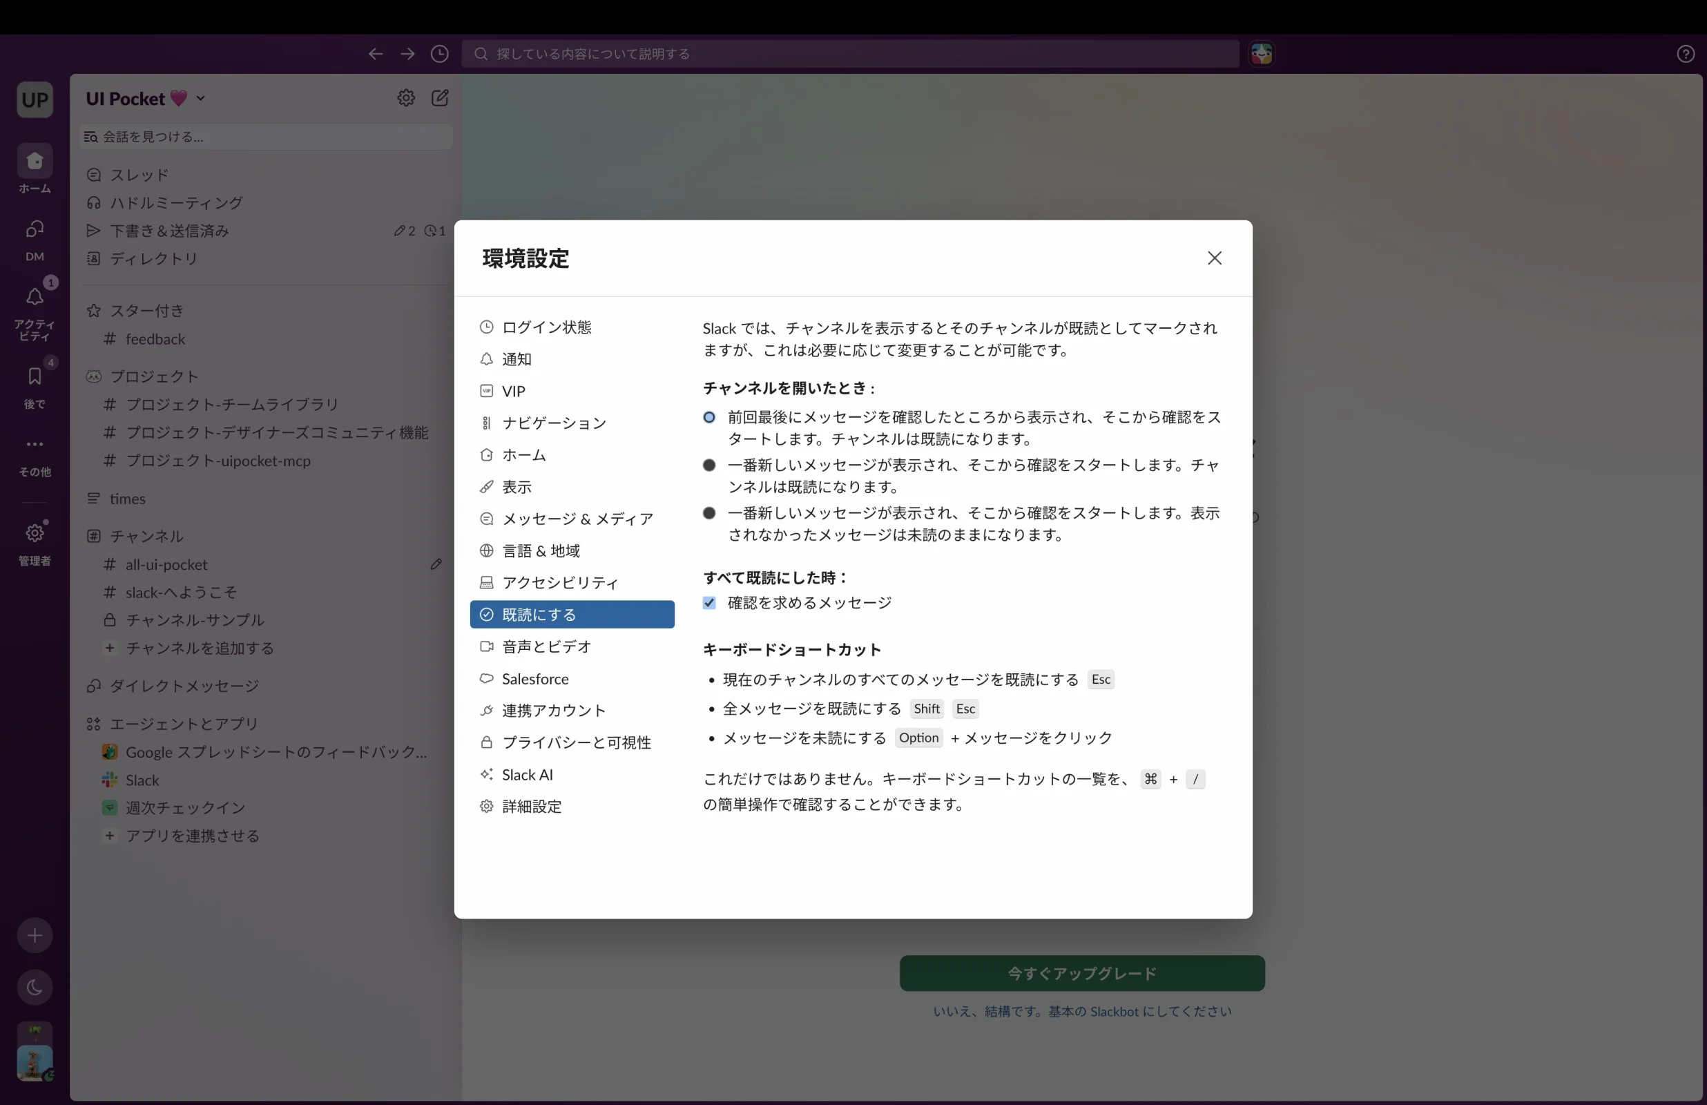
Task: Open ディレクトリ in sidebar
Action: 265,259
